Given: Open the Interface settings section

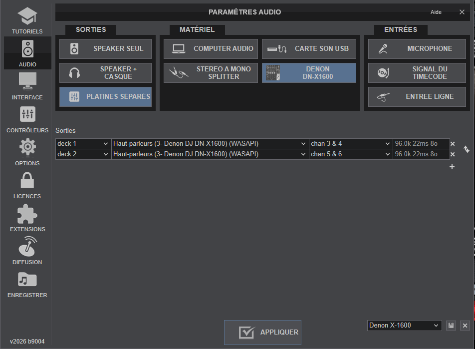Looking at the screenshot, I should click(x=27, y=86).
